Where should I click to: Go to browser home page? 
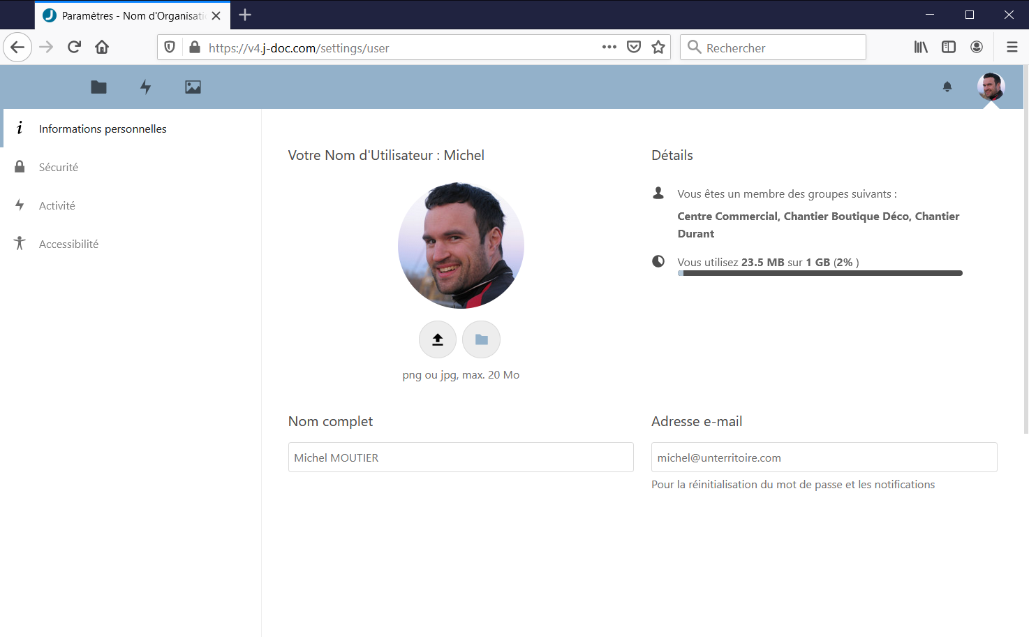tap(102, 47)
